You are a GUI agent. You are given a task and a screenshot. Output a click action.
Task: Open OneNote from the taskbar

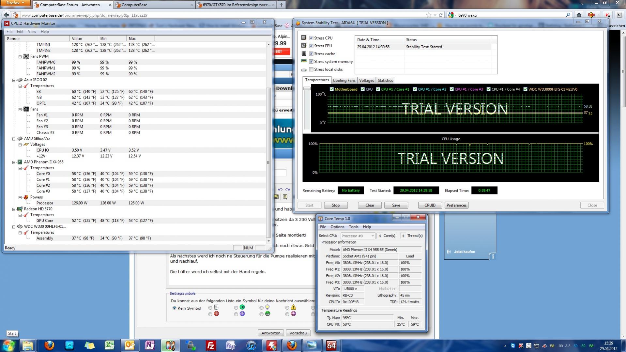point(150,345)
